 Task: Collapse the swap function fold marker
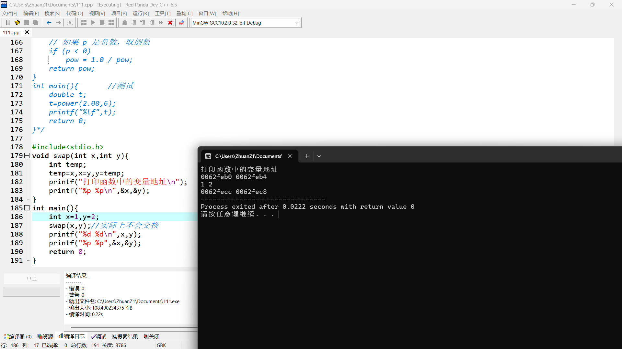27,155
